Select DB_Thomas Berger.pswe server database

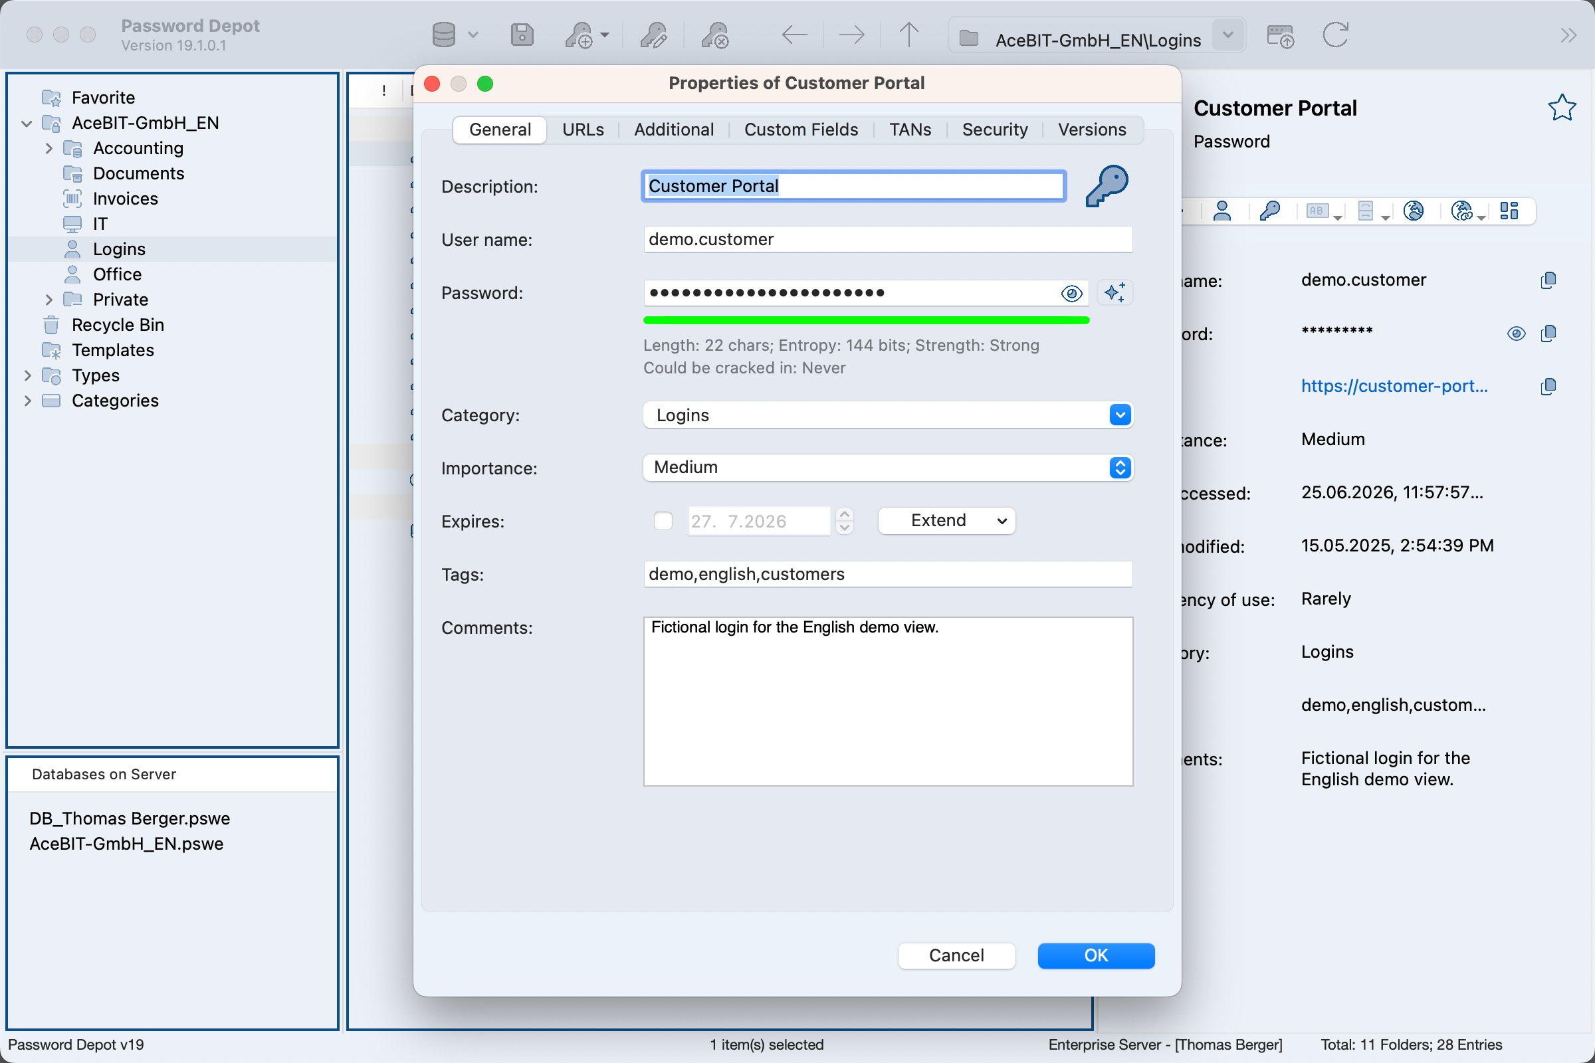pyautogui.click(x=130, y=819)
